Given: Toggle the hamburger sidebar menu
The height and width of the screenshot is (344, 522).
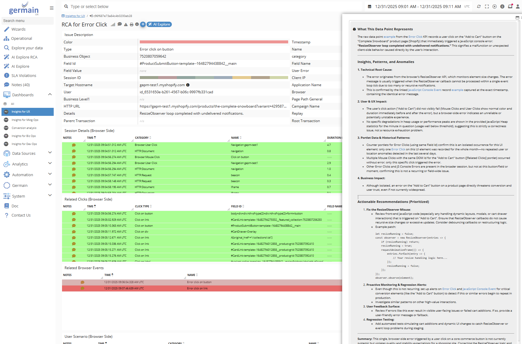Looking at the screenshot, I should coord(52,8).
